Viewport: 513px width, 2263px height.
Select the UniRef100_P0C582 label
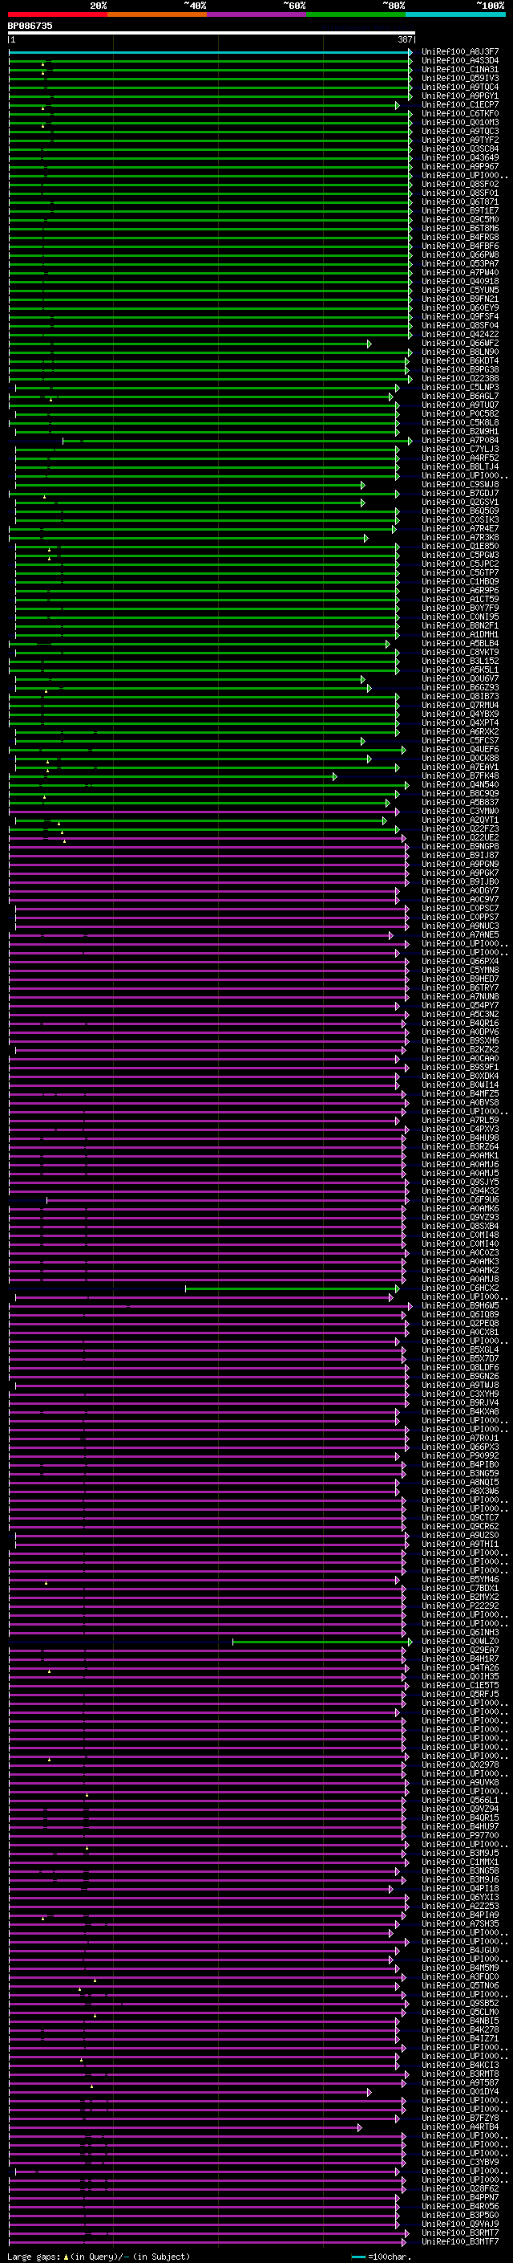[x=460, y=413]
